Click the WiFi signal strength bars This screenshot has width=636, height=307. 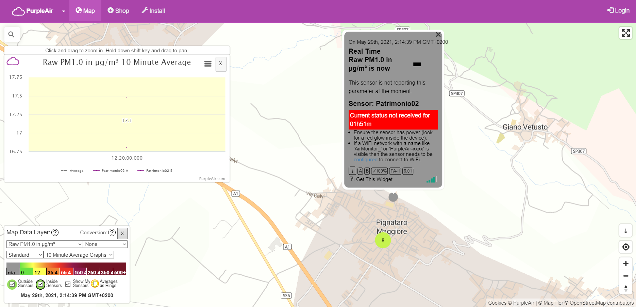click(432, 180)
